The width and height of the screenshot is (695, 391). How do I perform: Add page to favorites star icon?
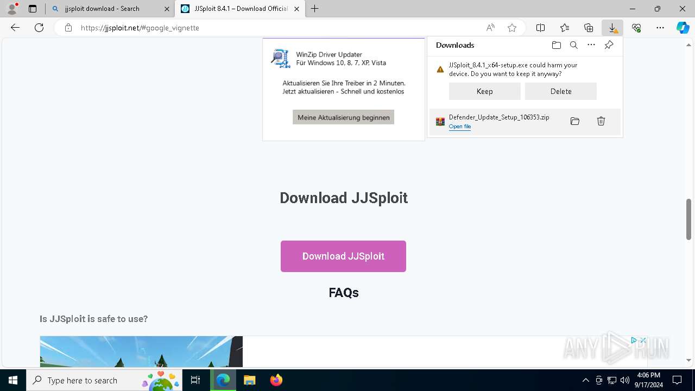pyautogui.click(x=512, y=28)
